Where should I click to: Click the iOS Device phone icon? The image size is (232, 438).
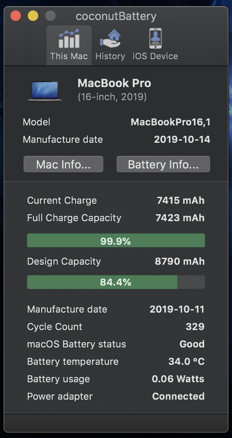155,39
